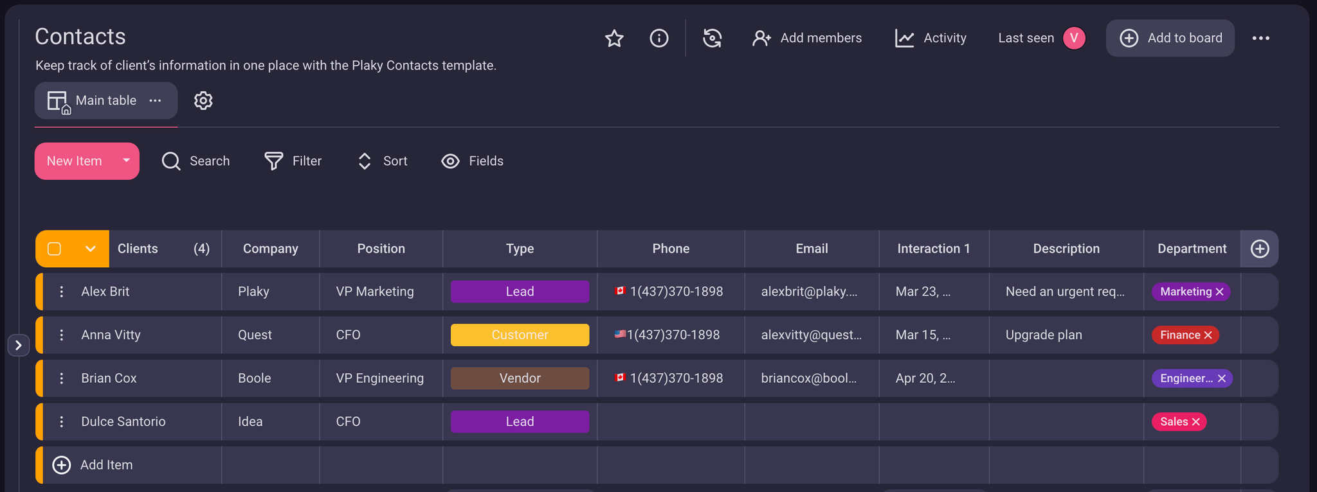Change the Customer type label for Anna Vitty
Image resolution: width=1317 pixels, height=492 pixels.
point(520,335)
